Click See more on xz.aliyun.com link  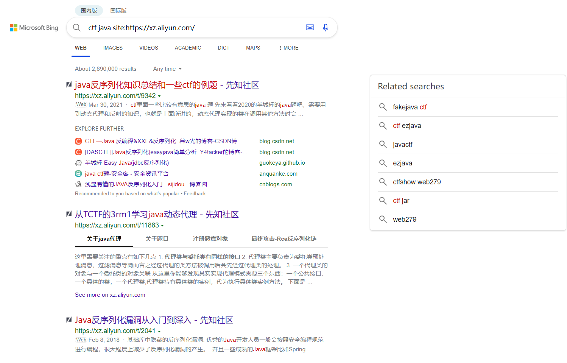[110, 295]
